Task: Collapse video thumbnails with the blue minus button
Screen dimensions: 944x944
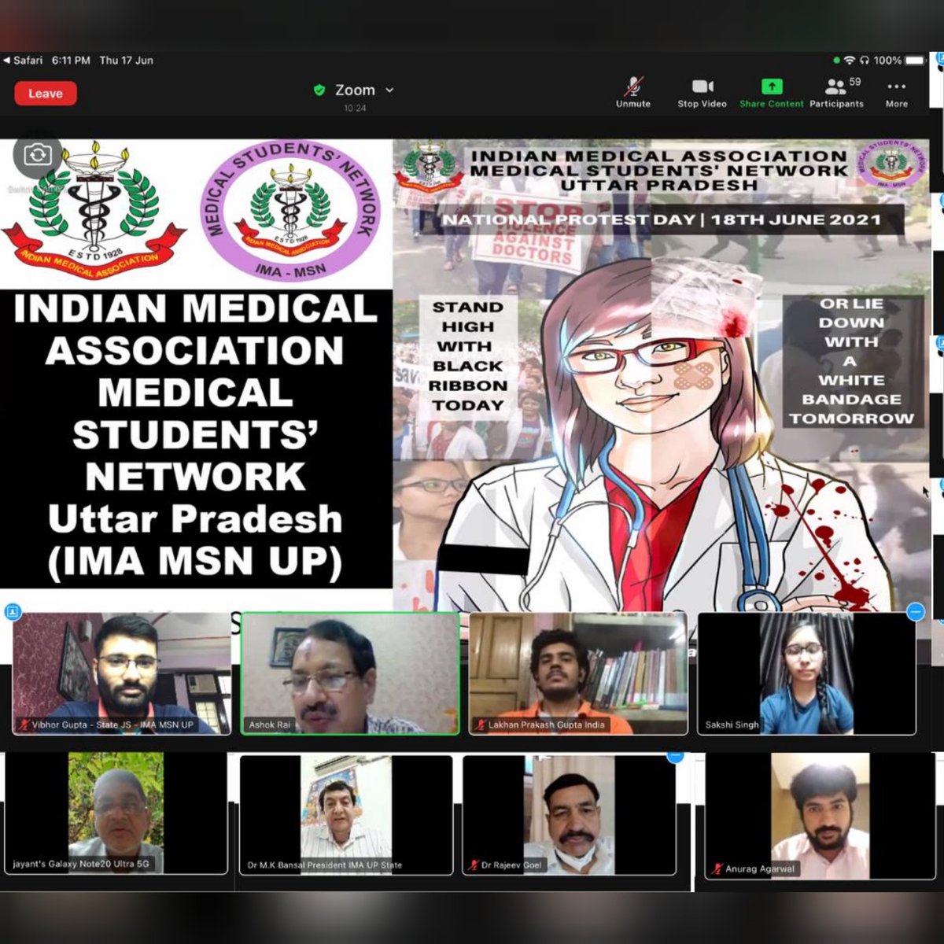Action: pos(914,611)
